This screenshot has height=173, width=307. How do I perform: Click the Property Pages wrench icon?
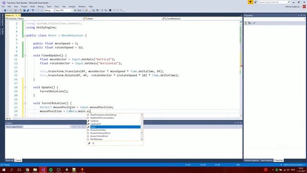(254, 23)
